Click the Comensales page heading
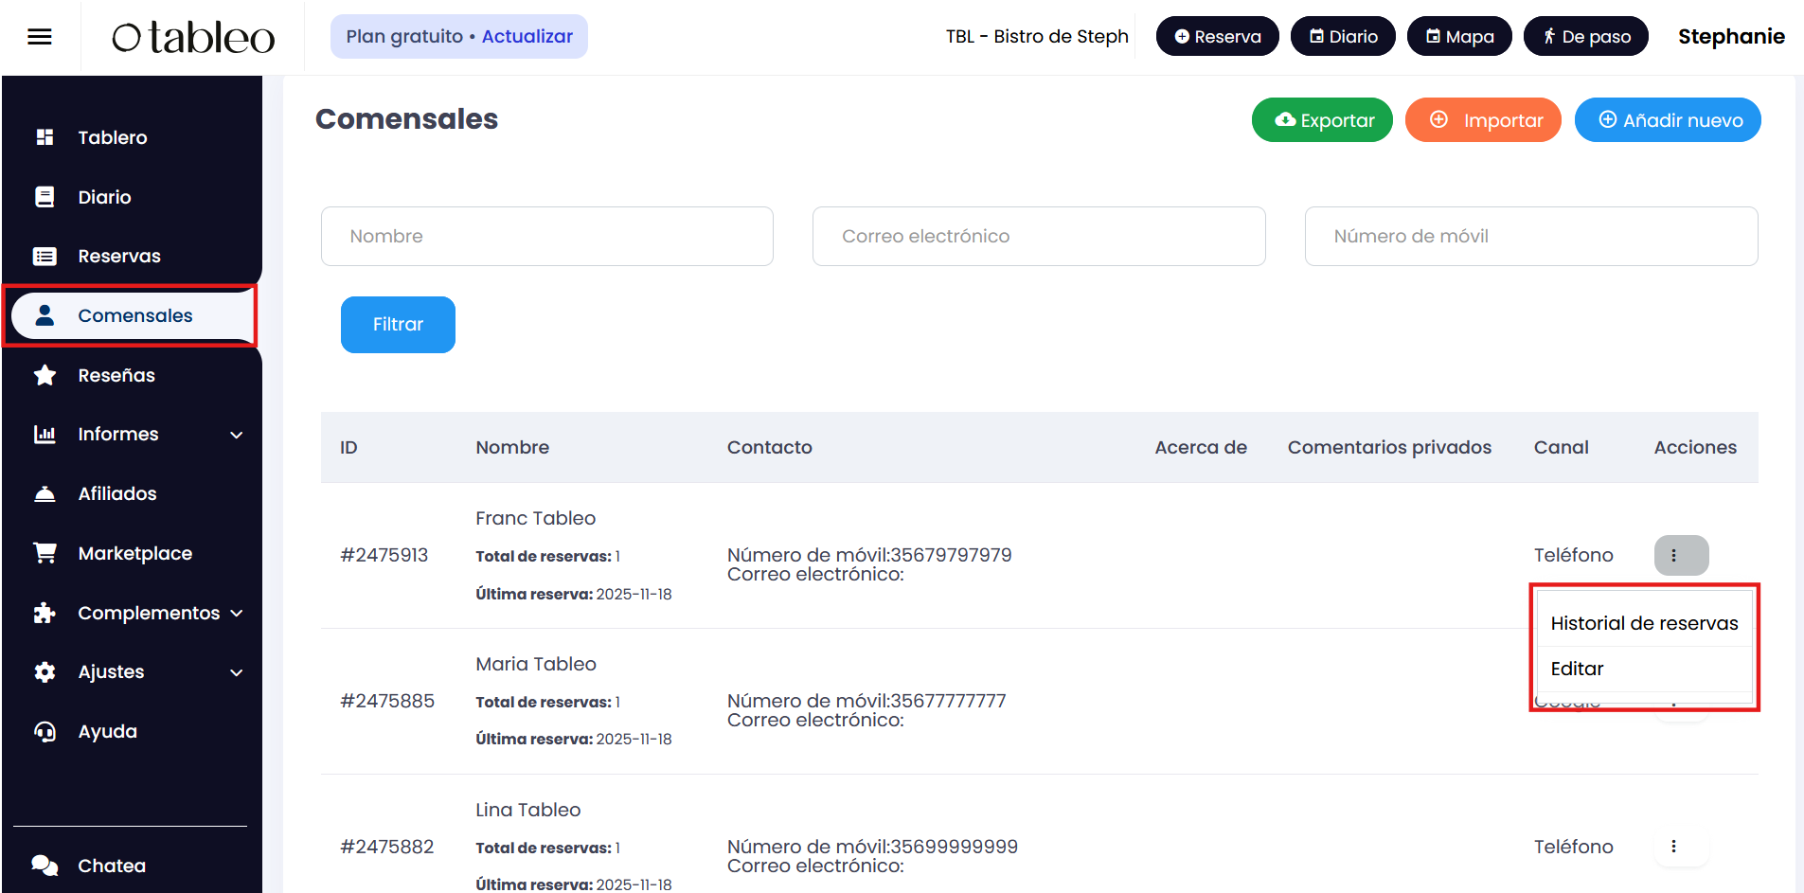The width and height of the screenshot is (1804, 893). click(407, 119)
